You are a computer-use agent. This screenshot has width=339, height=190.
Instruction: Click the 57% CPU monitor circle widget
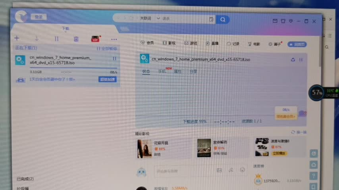316,93
